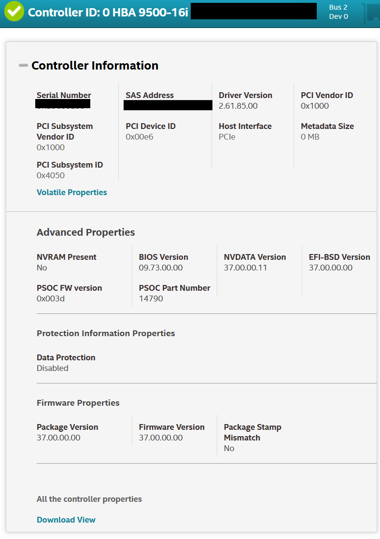Select the BIOS Version value 09.73.00.00

[x=161, y=268]
